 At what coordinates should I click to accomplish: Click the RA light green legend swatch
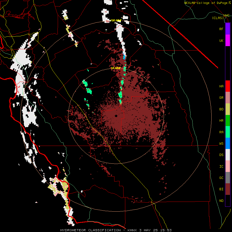[228, 132]
